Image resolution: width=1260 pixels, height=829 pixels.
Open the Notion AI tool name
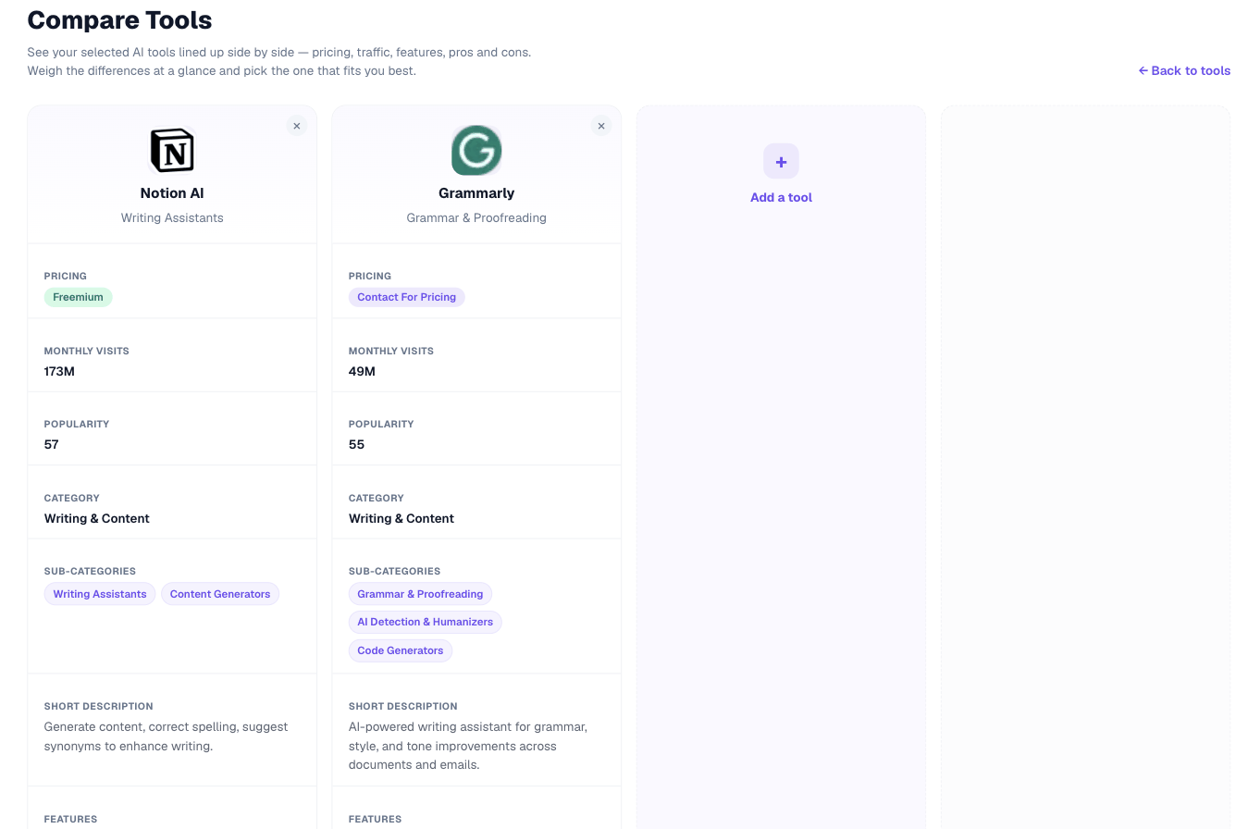pos(172,193)
